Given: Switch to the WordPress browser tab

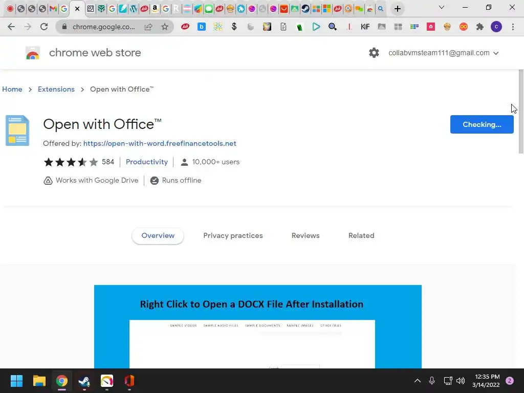Looking at the screenshot, I should 134,9.
